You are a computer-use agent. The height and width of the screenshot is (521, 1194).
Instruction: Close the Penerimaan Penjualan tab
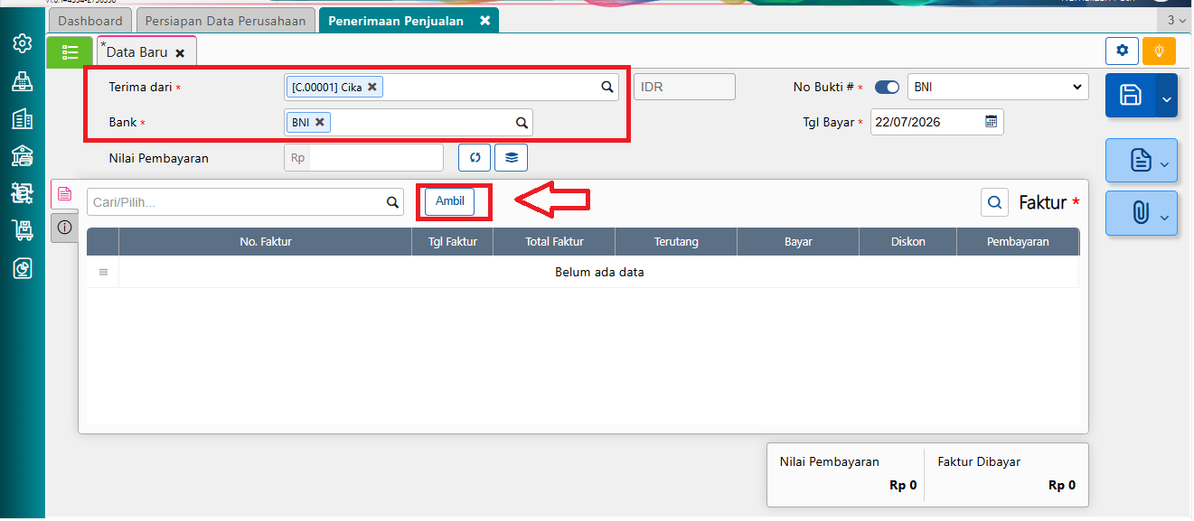[x=485, y=21]
